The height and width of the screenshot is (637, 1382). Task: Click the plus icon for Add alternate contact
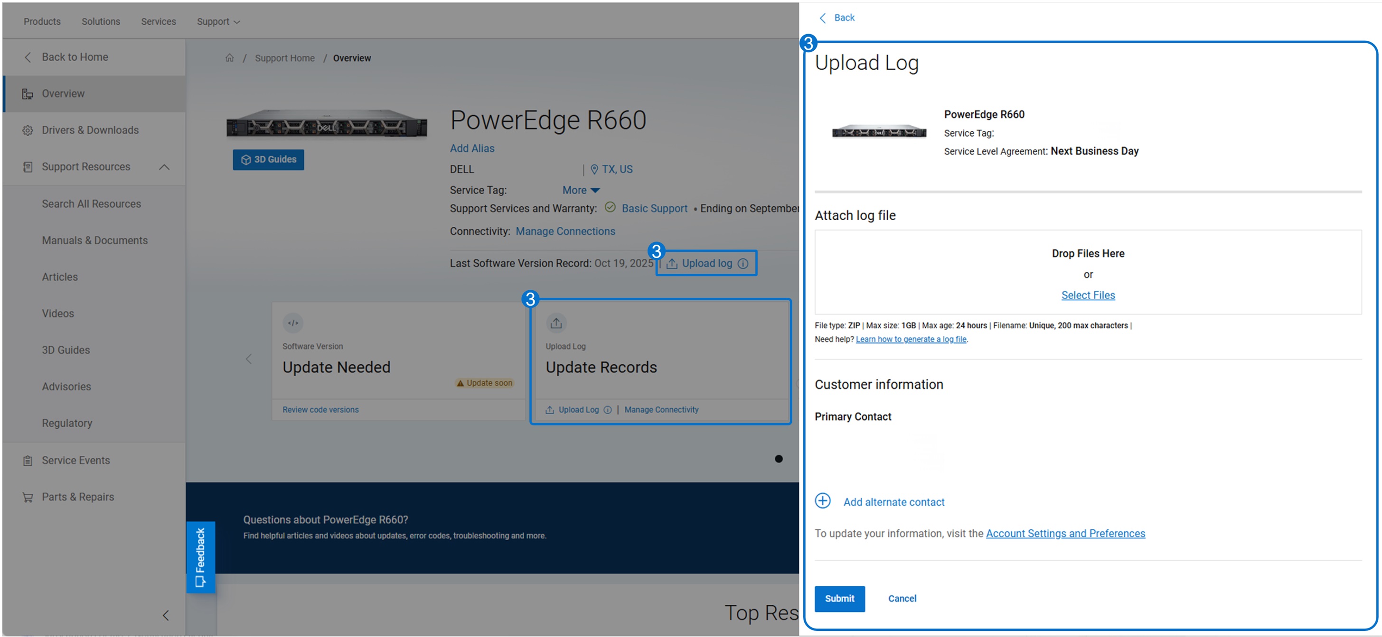[x=822, y=500]
